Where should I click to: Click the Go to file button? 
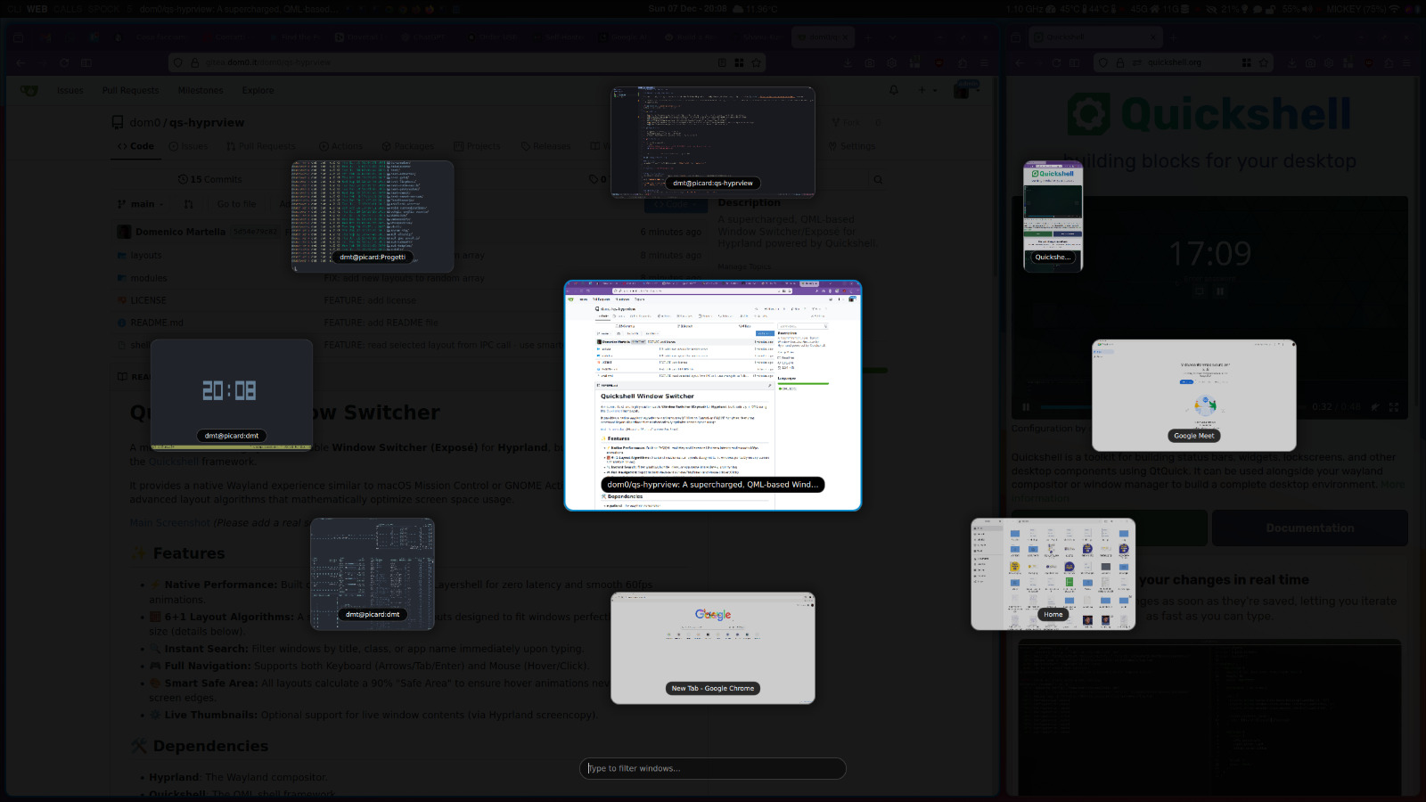click(236, 204)
